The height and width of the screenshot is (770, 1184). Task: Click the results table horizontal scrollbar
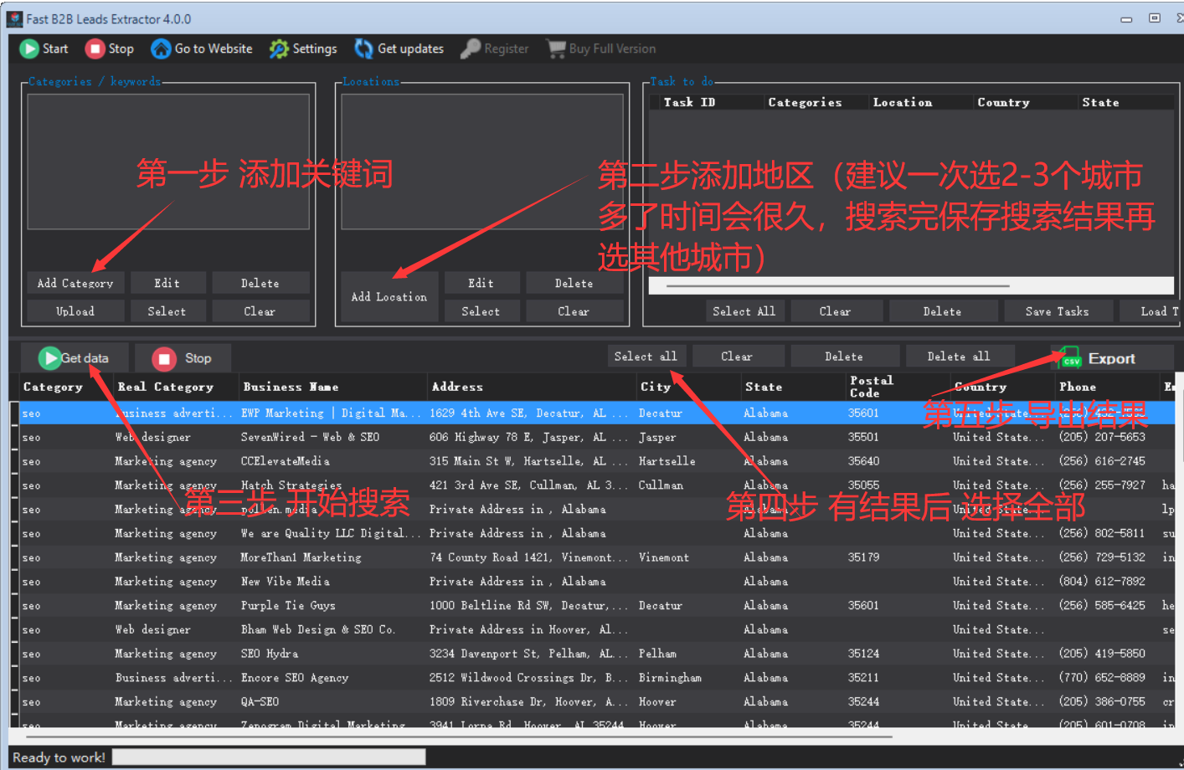(459, 737)
